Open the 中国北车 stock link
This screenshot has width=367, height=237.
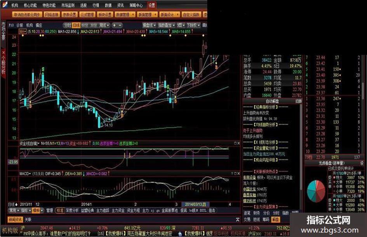point(249,189)
